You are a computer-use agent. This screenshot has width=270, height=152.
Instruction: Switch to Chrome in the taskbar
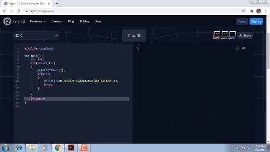pyautogui.click(x=58, y=148)
